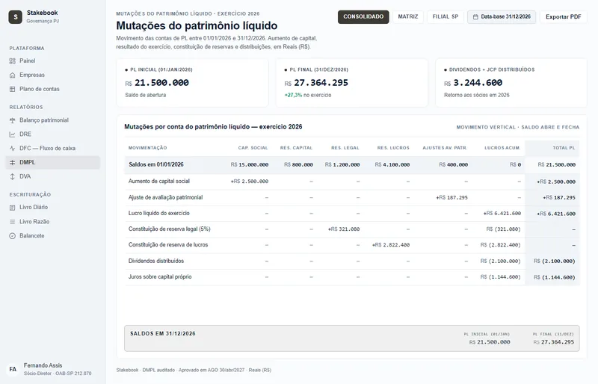Open the DRE report

pyautogui.click(x=53, y=134)
